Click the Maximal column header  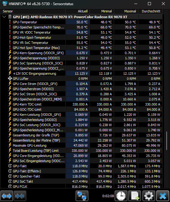click(x=126, y=11)
